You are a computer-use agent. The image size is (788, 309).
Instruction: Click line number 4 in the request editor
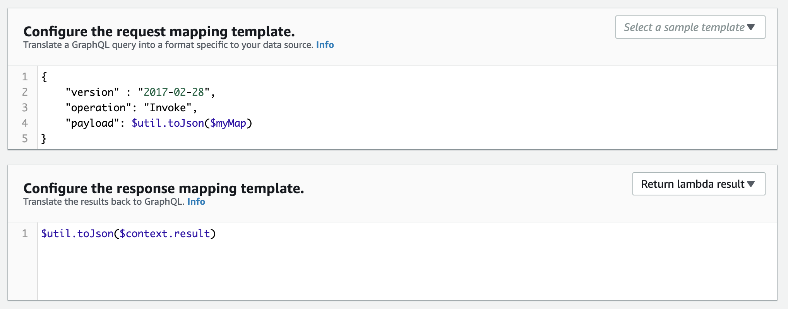coord(25,123)
